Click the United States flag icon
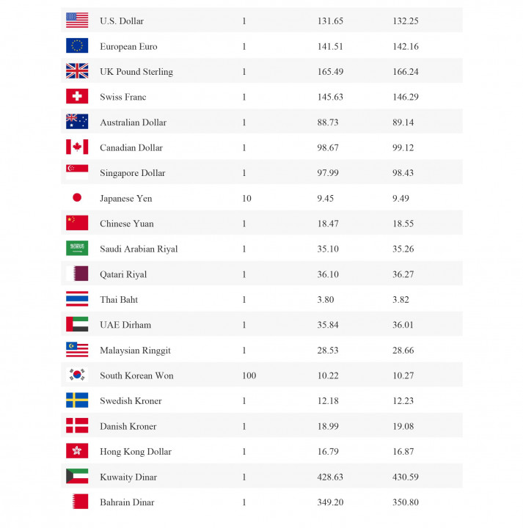 click(x=77, y=21)
